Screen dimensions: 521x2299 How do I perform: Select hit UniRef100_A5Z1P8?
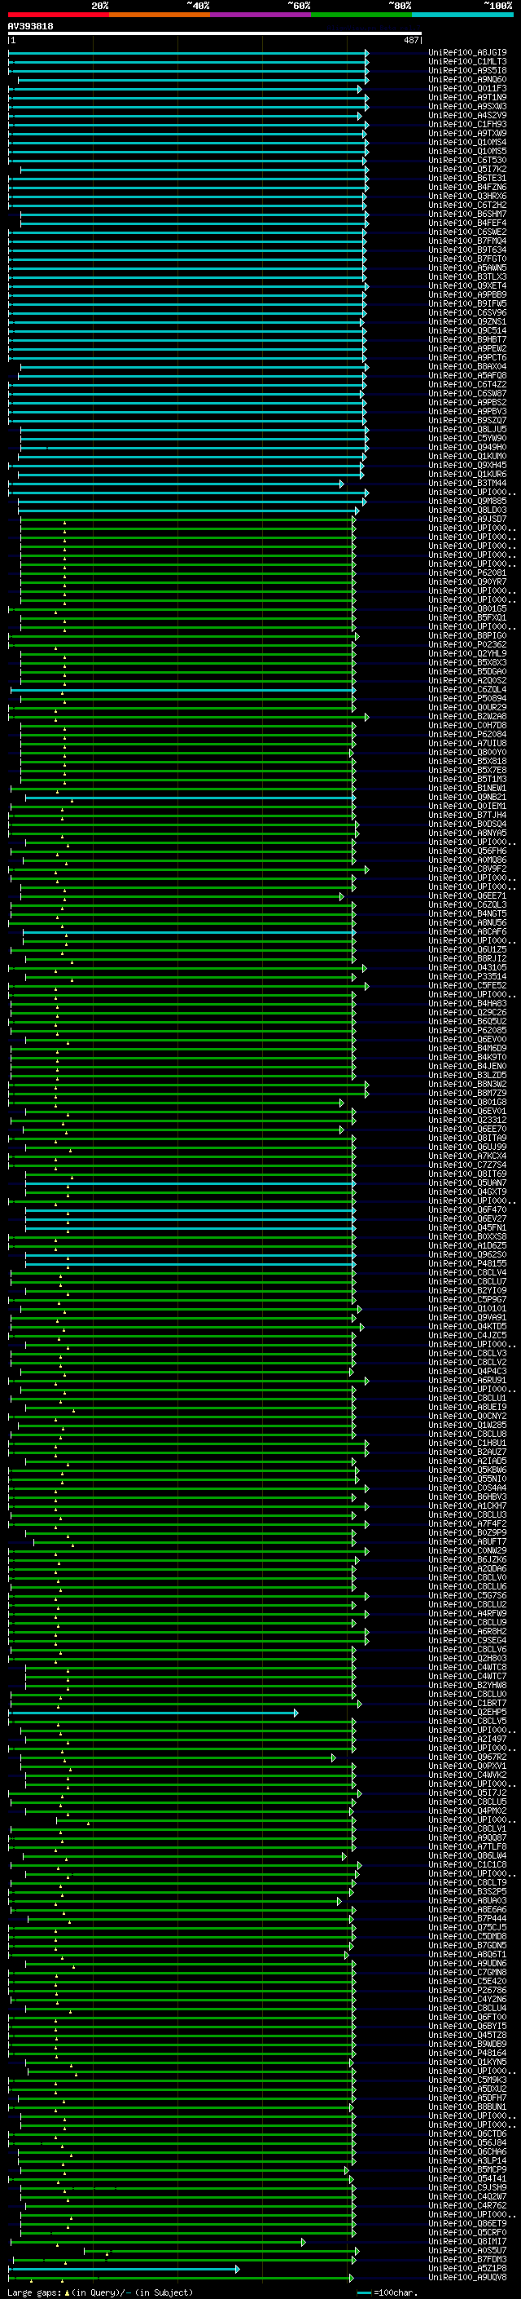point(467,2269)
